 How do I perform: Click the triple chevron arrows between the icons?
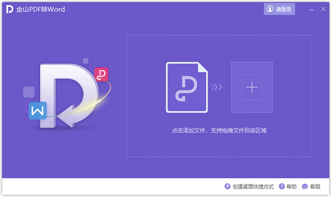pos(216,87)
